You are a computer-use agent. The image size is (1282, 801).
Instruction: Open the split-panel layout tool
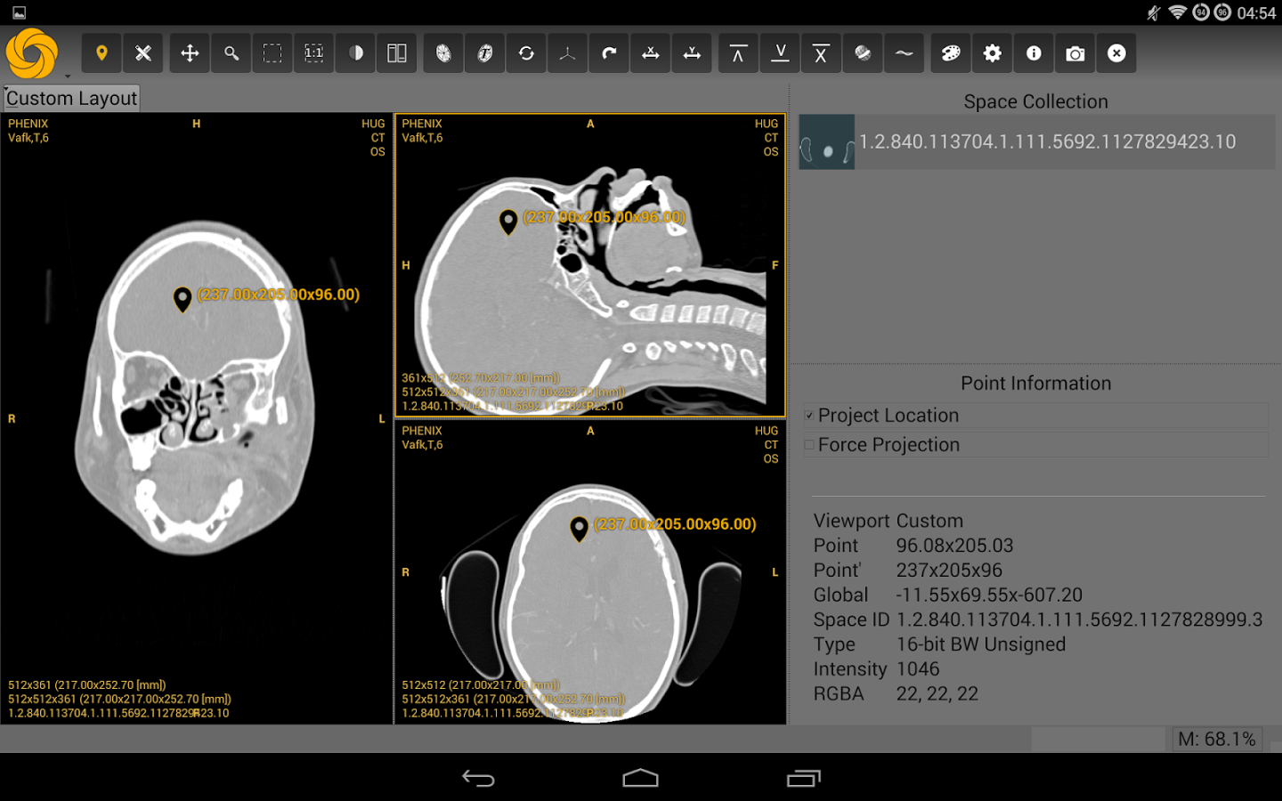coord(397,53)
